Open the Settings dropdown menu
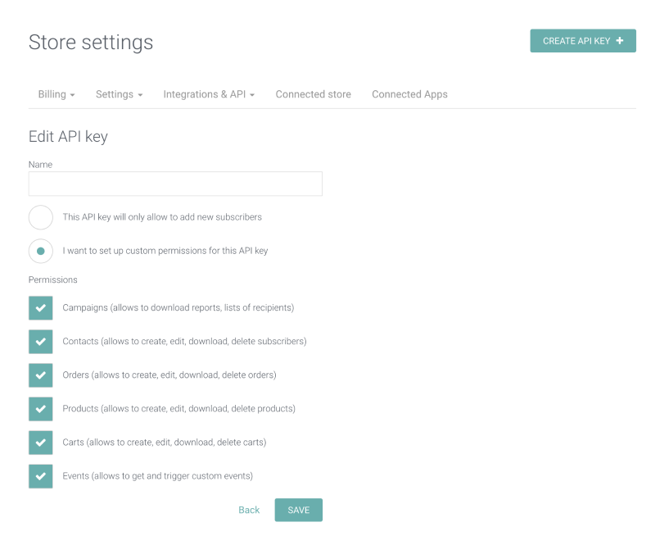The height and width of the screenshot is (545, 655). point(115,94)
